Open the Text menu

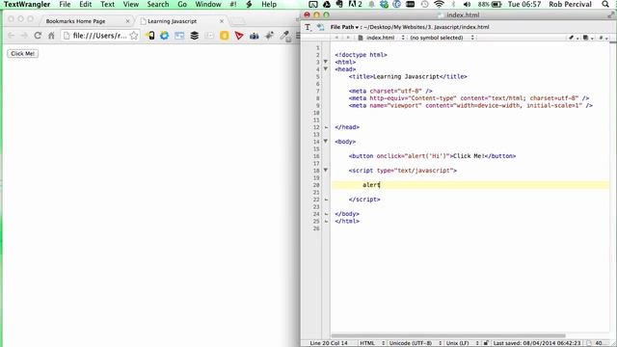pyautogui.click(x=107, y=4)
